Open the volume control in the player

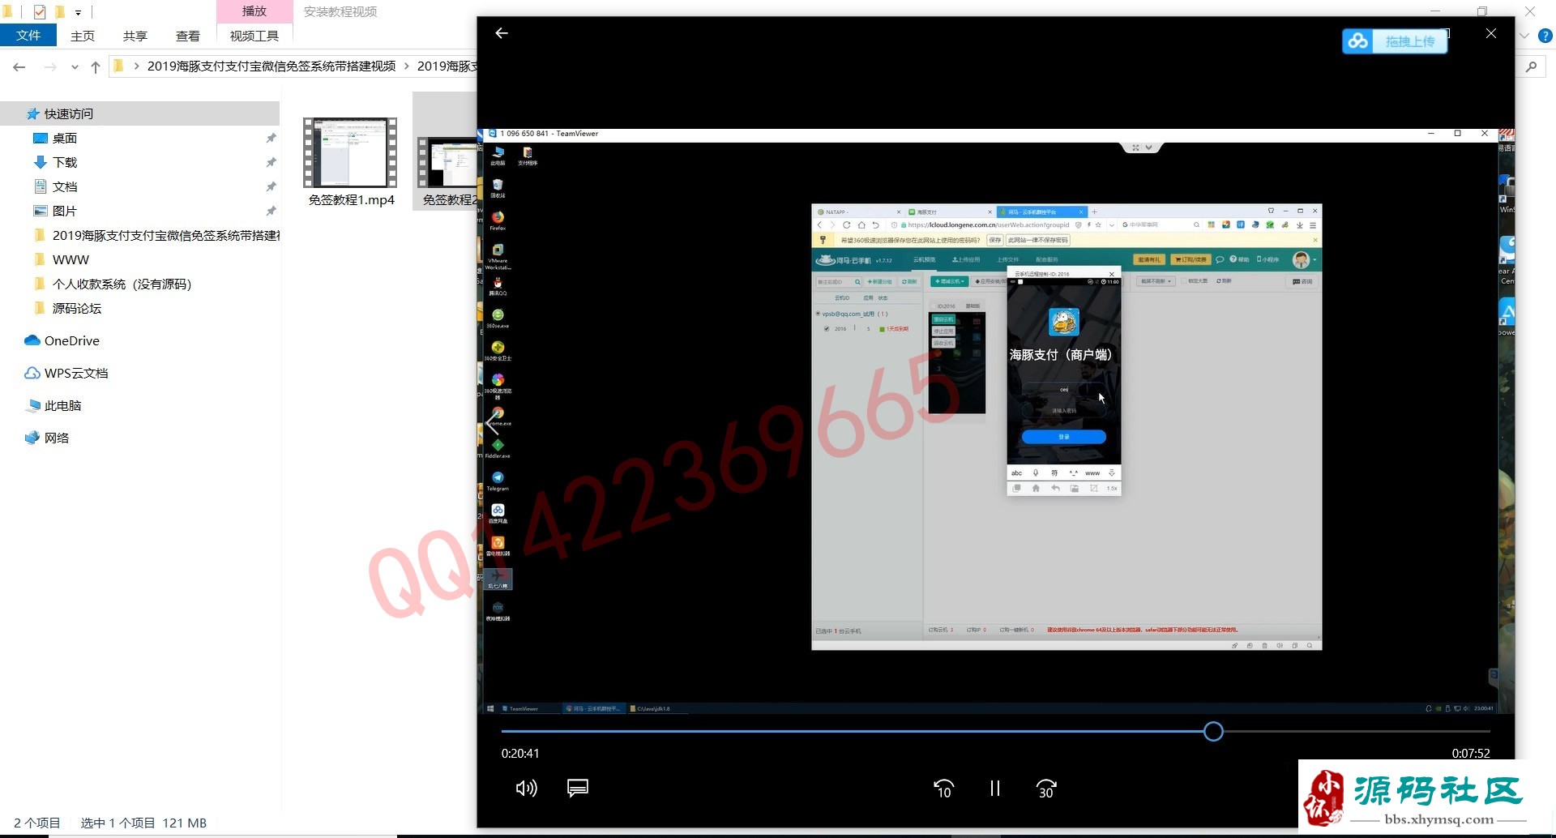(526, 788)
